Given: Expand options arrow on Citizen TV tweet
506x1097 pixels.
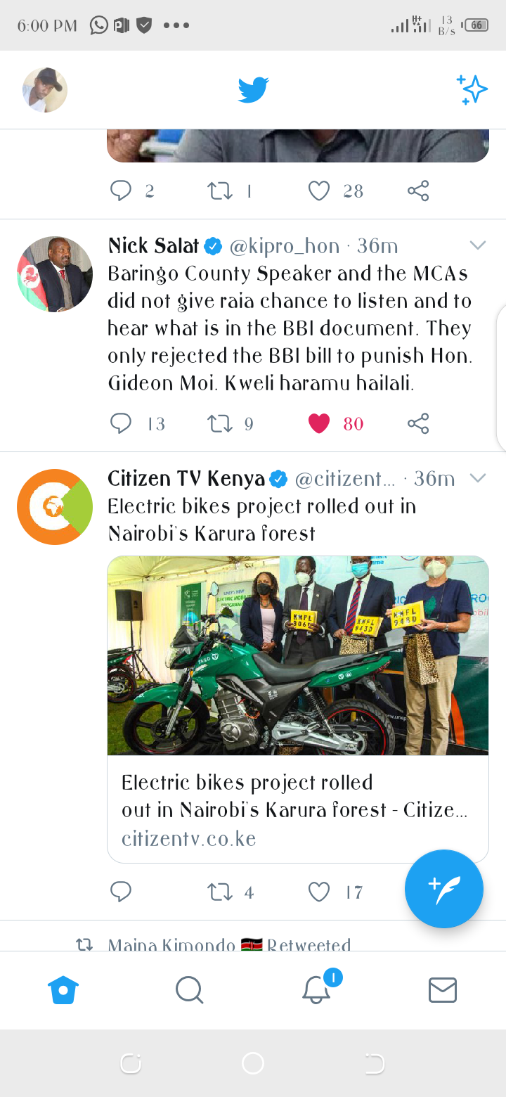Looking at the screenshot, I should click(x=478, y=478).
